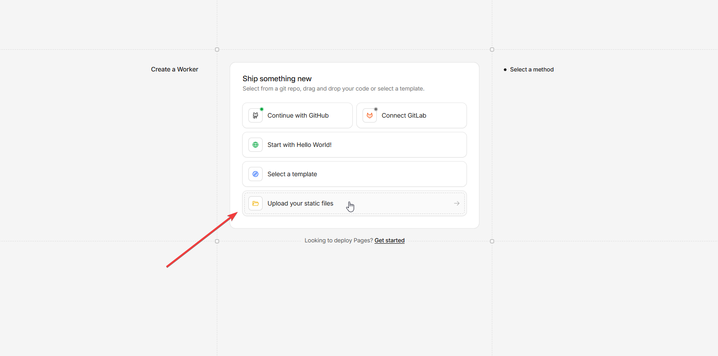The width and height of the screenshot is (718, 356).
Task: Click the blue compass template icon
Action: coord(255,174)
